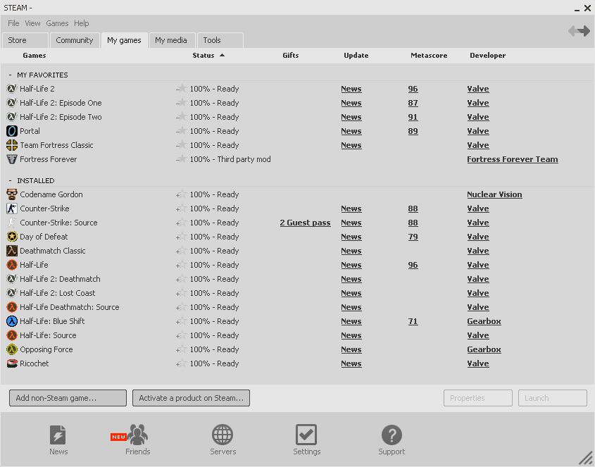Image resolution: width=595 pixels, height=467 pixels.
Task: Click the Half-Life: Source icon
Action: (12, 335)
